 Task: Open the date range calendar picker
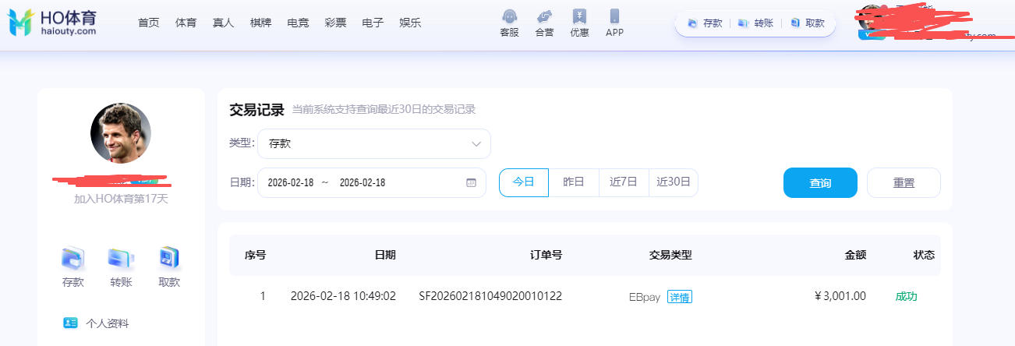471,182
